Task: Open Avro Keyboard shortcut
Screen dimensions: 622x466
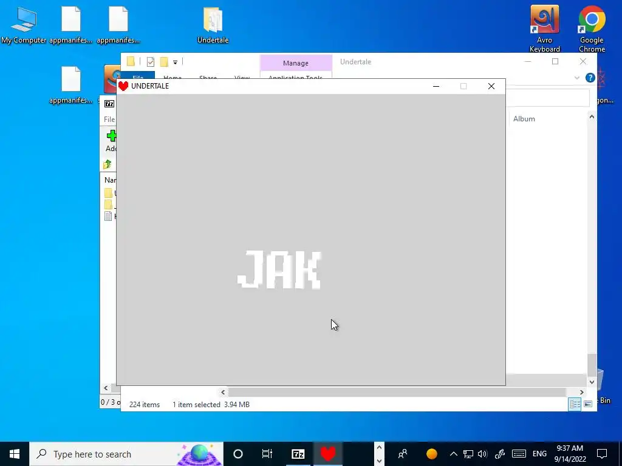Action: [545, 29]
